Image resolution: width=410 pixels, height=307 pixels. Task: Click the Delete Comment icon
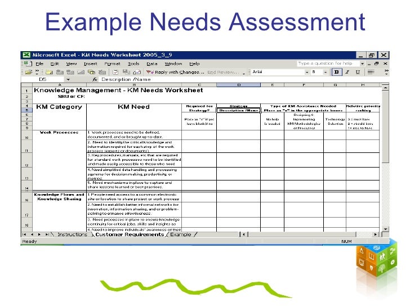(x=102, y=72)
